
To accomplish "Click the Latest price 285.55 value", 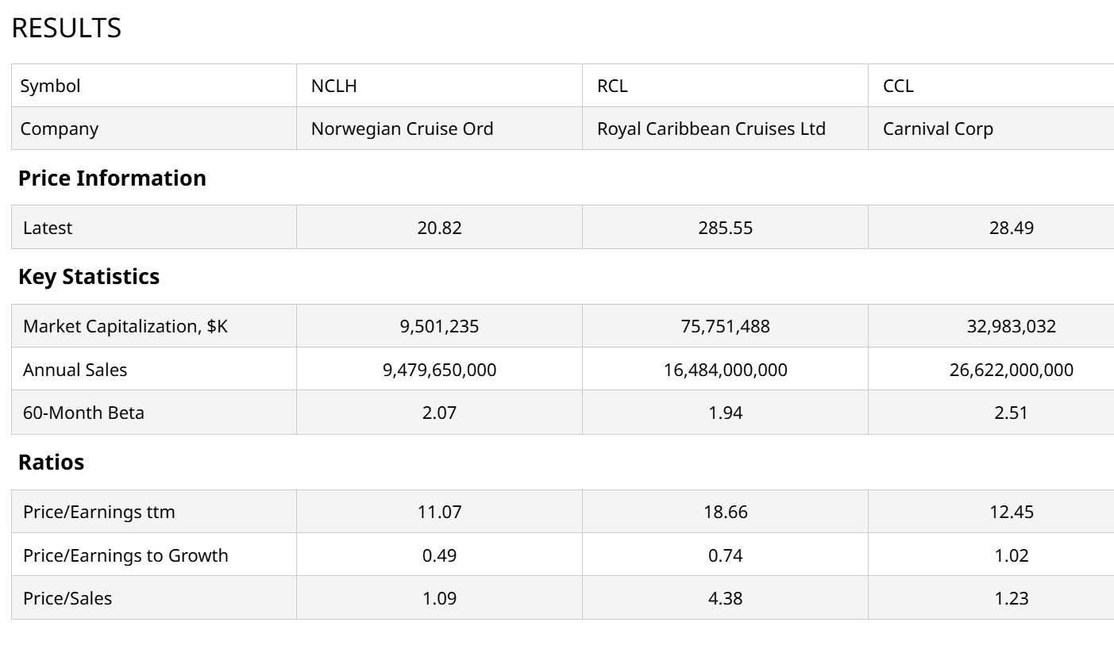I will pos(725,228).
